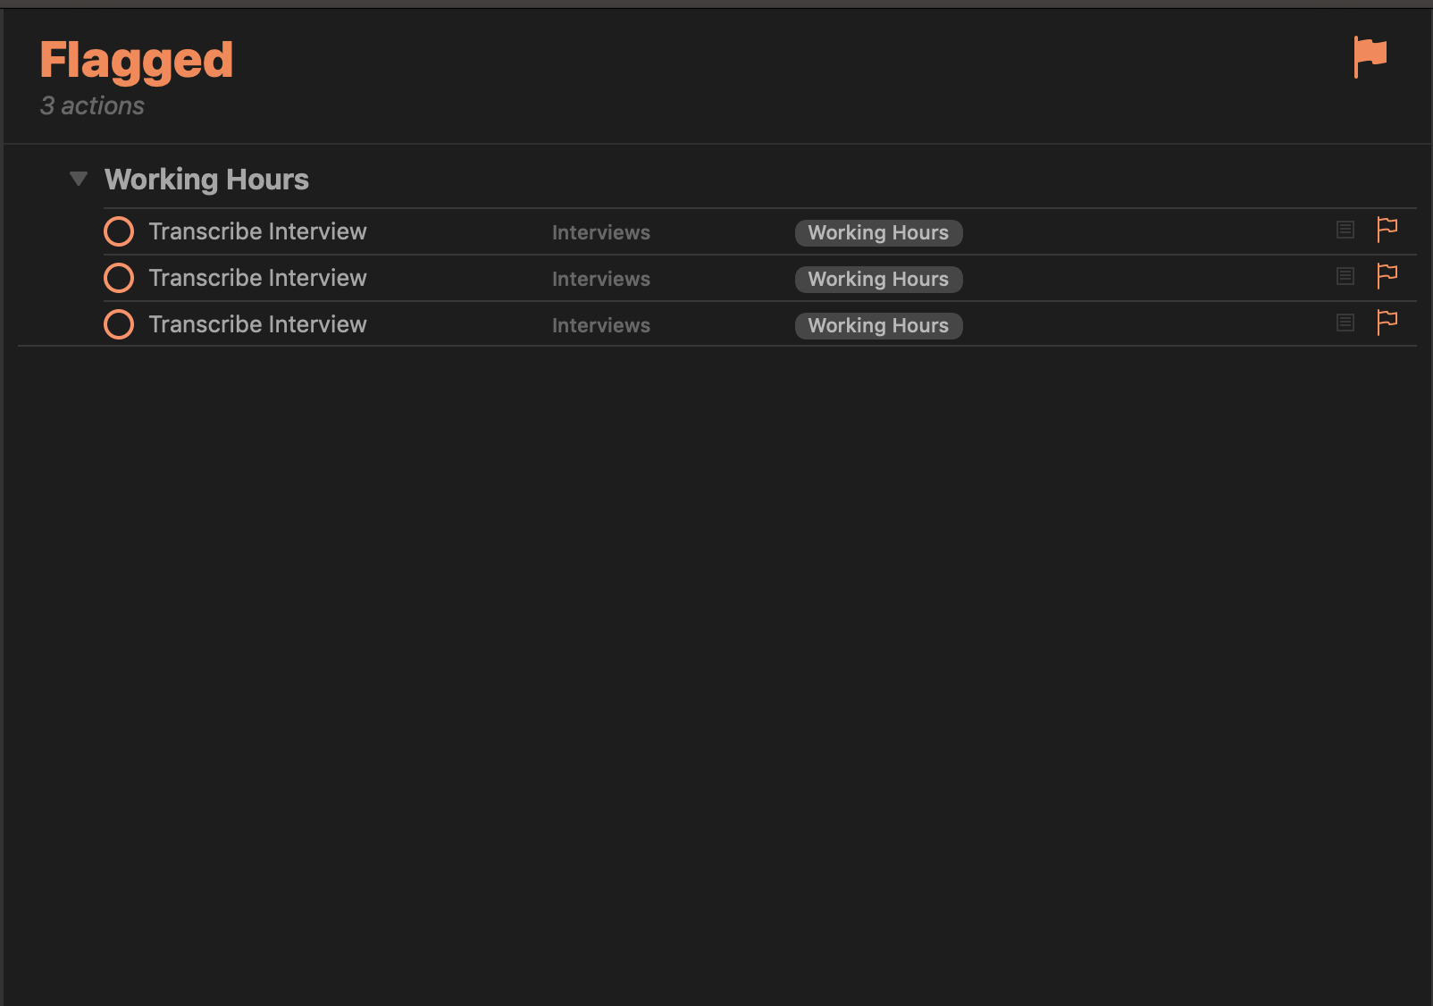
Task: Click Working Hours tag on first action
Action: coord(878,232)
